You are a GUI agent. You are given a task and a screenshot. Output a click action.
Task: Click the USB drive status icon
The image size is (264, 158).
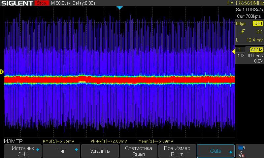pos(242,148)
